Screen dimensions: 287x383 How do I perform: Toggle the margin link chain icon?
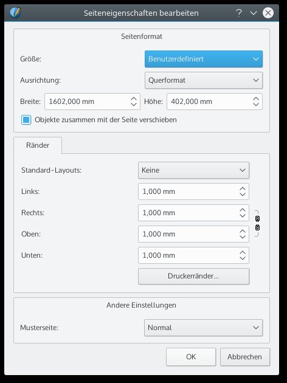[257, 223]
